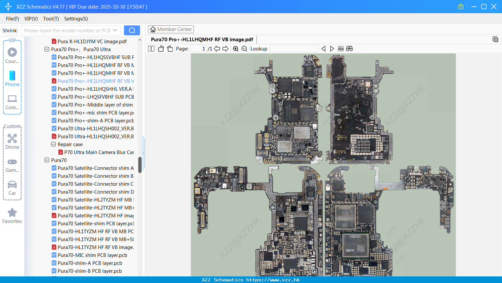This screenshot has width=502, height=283.
Task: Open the VIP(V) menu
Action: click(31, 19)
